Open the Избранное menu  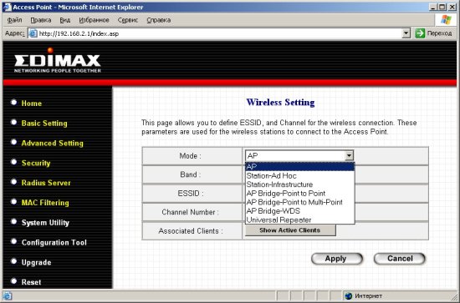[x=94, y=20]
